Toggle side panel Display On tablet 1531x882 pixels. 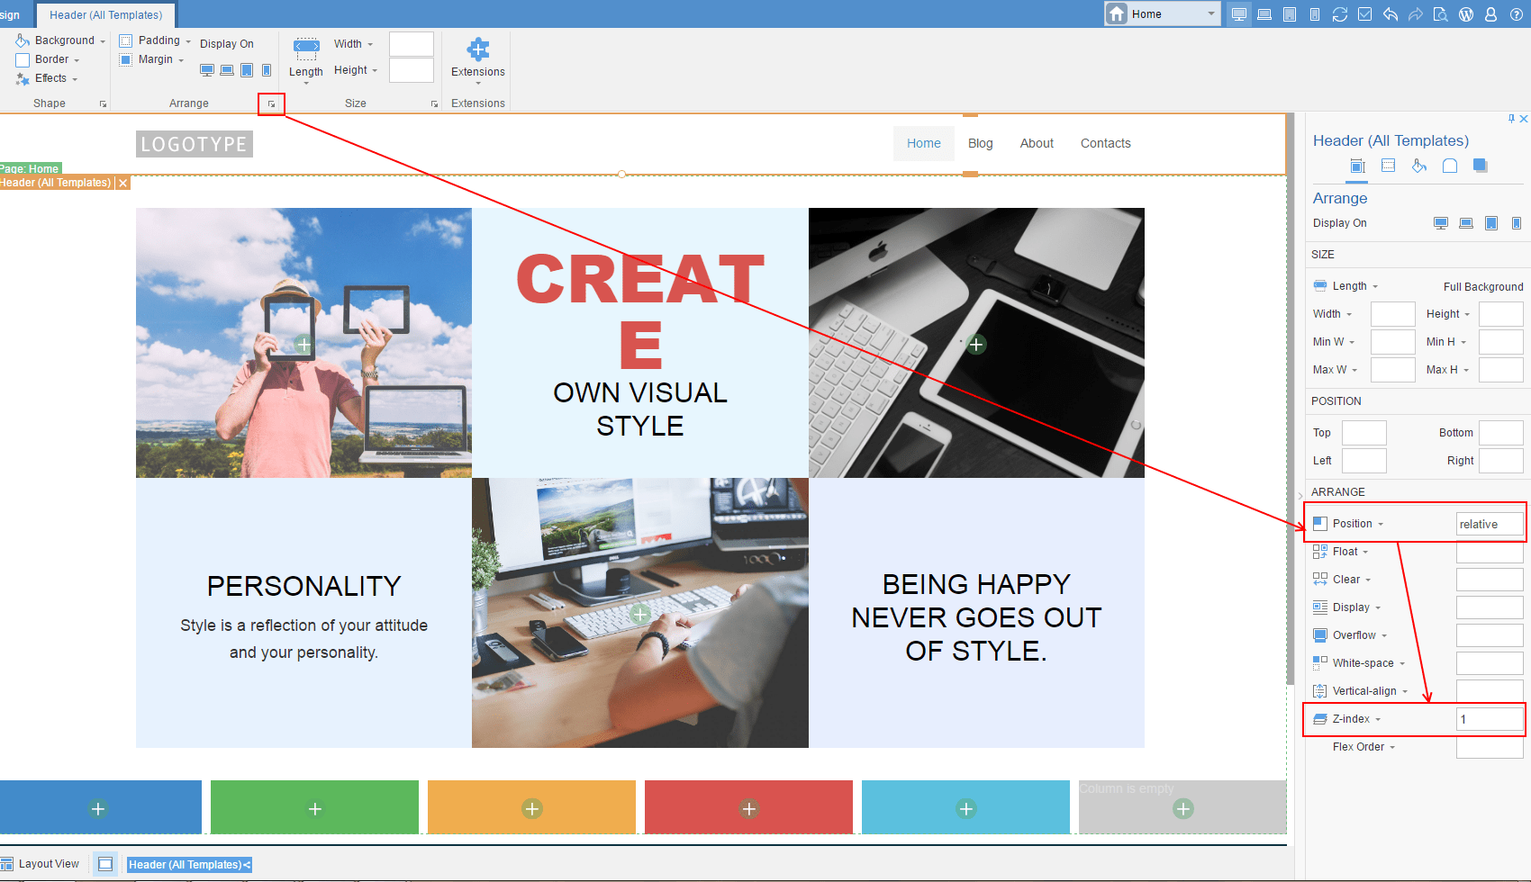click(x=1491, y=223)
